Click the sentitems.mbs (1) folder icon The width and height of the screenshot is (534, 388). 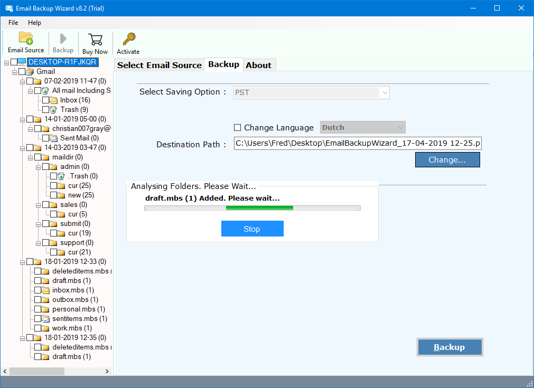pos(45,319)
